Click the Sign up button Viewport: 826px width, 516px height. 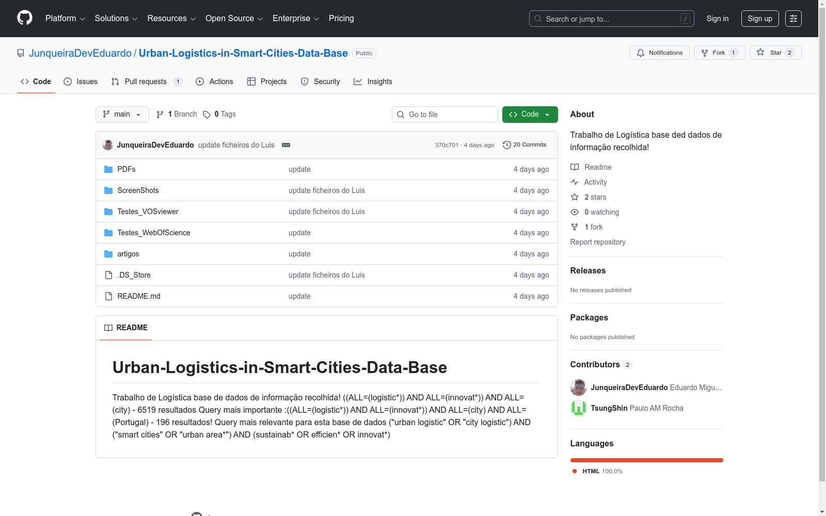[760, 19]
